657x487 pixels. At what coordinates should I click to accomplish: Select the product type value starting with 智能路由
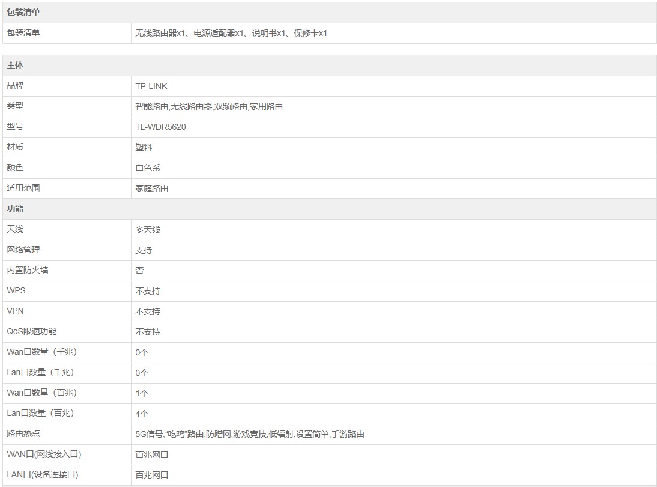click(x=209, y=106)
